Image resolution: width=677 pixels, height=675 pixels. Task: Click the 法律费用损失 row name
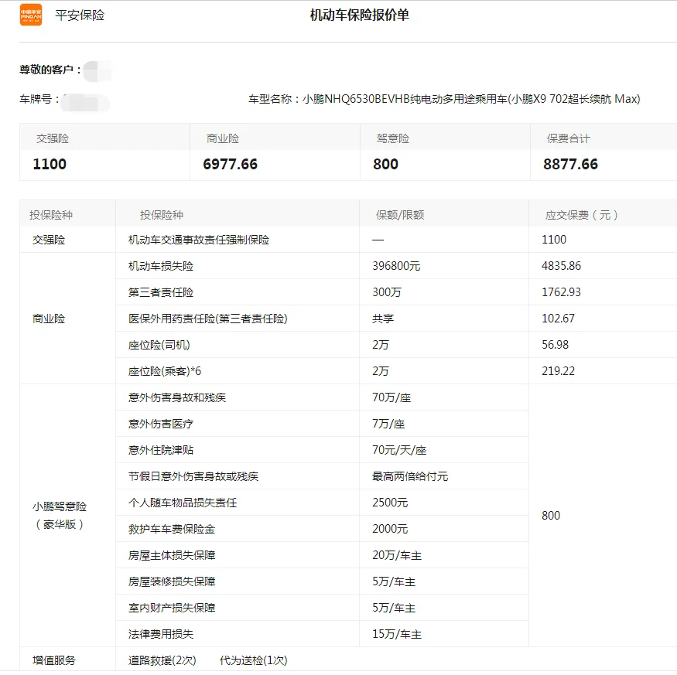161,635
